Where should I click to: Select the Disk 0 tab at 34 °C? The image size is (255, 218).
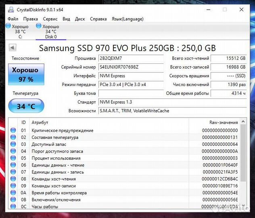coord(51,31)
